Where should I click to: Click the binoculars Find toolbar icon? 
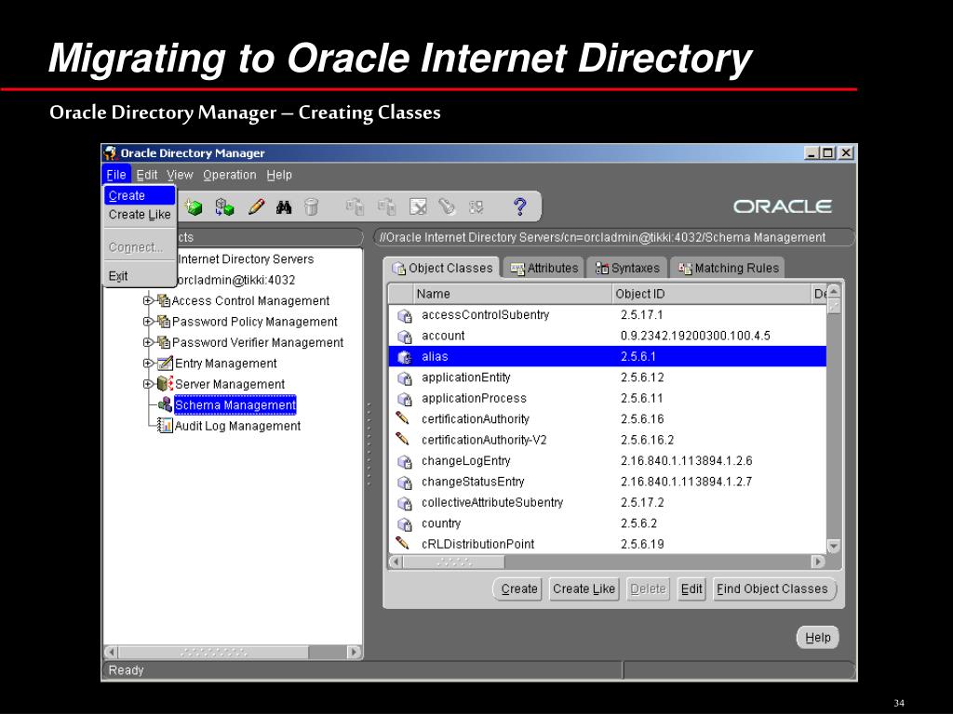(x=284, y=207)
